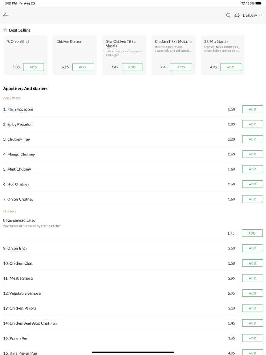Tap the back arrow icon

tap(6, 15)
